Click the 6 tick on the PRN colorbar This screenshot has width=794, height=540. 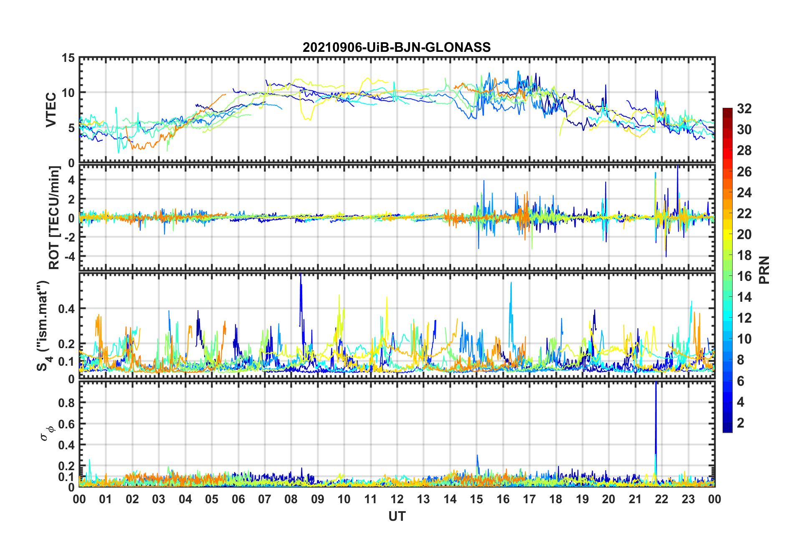tap(741, 381)
